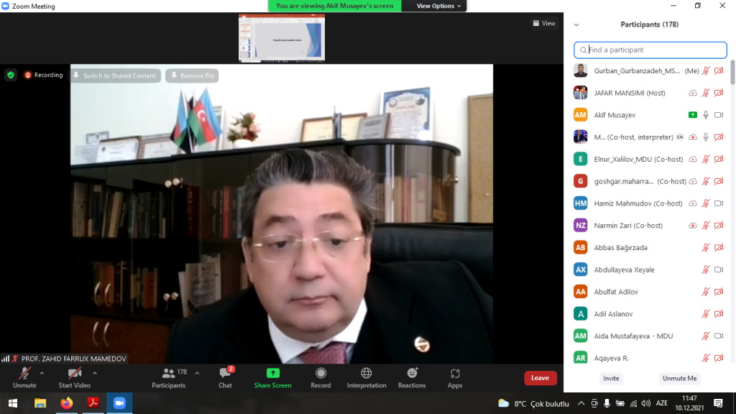Viewport: 736px width, 414px height.
Task: Click the interpreter's microphone icon
Action: tap(706, 137)
